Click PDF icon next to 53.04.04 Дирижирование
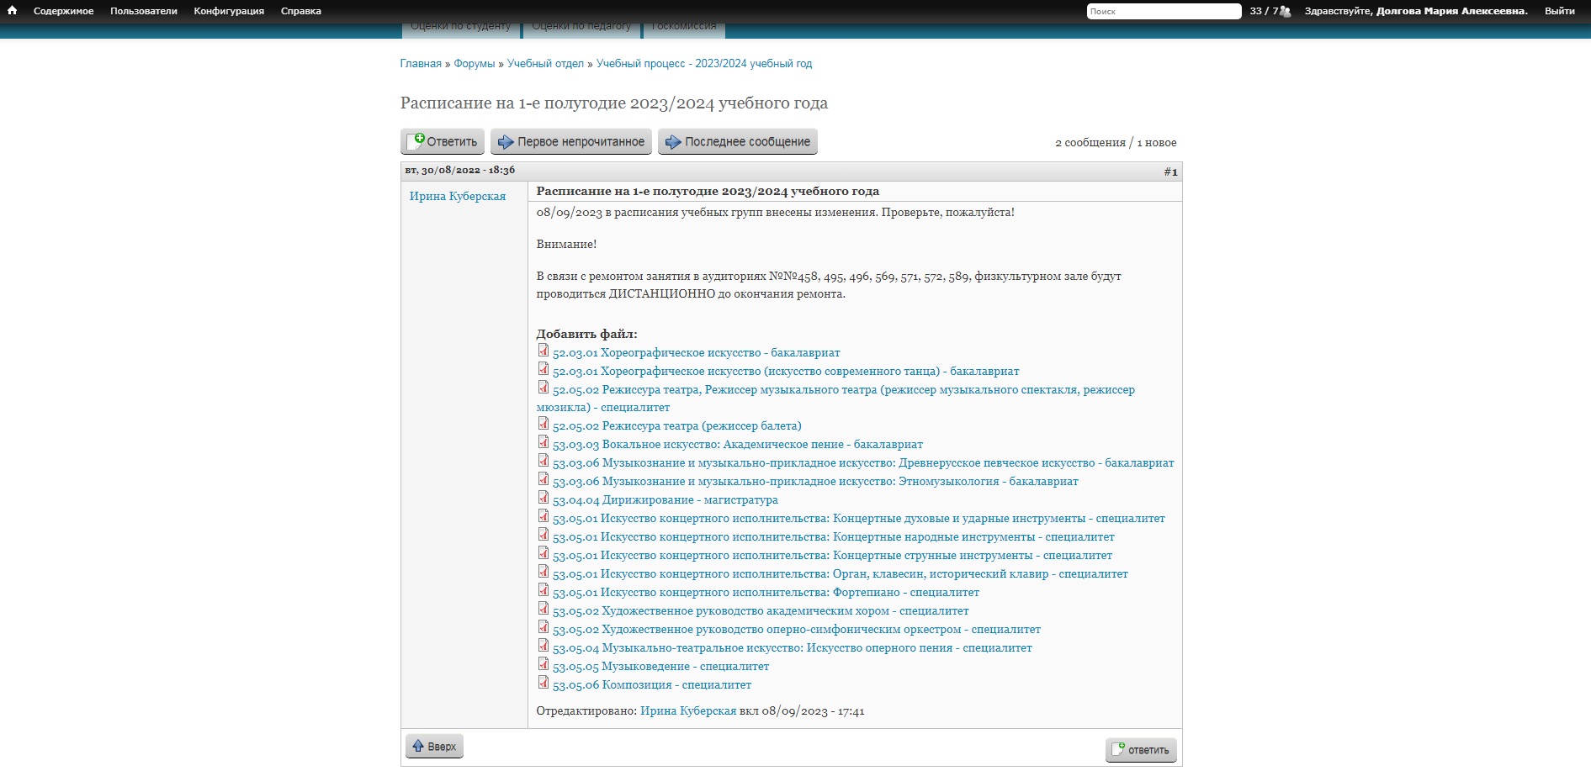1591x771 pixels. pos(544,499)
